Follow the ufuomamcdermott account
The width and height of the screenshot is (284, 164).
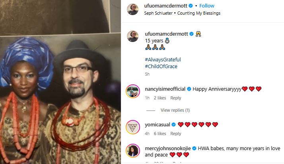[x=206, y=6]
